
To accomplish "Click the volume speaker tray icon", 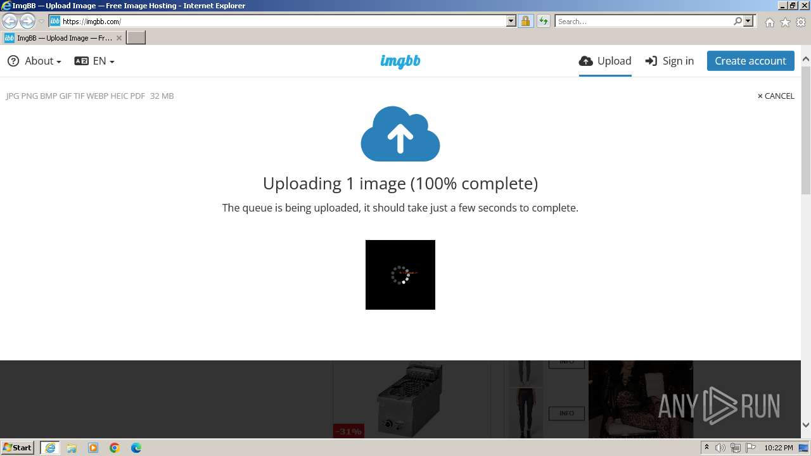I will pyautogui.click(x=720, y=448).
